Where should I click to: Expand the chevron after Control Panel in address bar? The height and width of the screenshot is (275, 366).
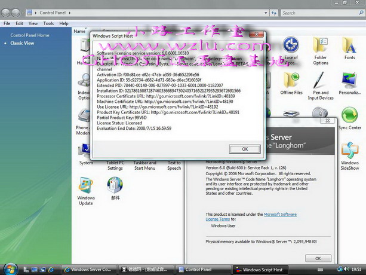click(70, 13)
